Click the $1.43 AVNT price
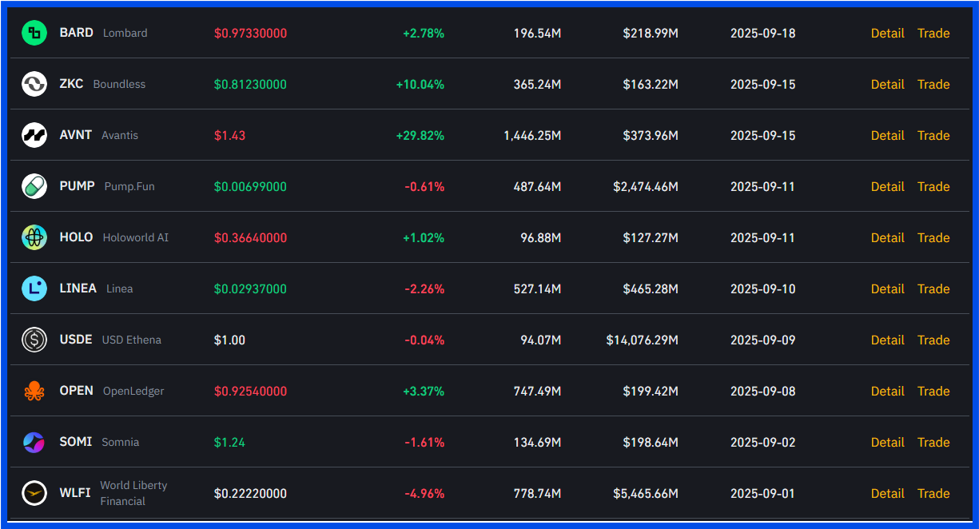Viewport: 979px width, 529px height. tap(229, 136)
